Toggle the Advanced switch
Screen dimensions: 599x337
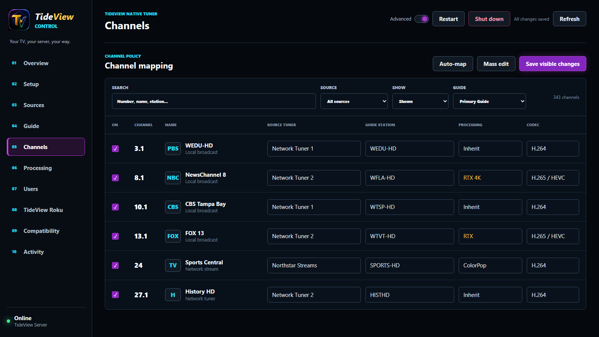(422, 19)
